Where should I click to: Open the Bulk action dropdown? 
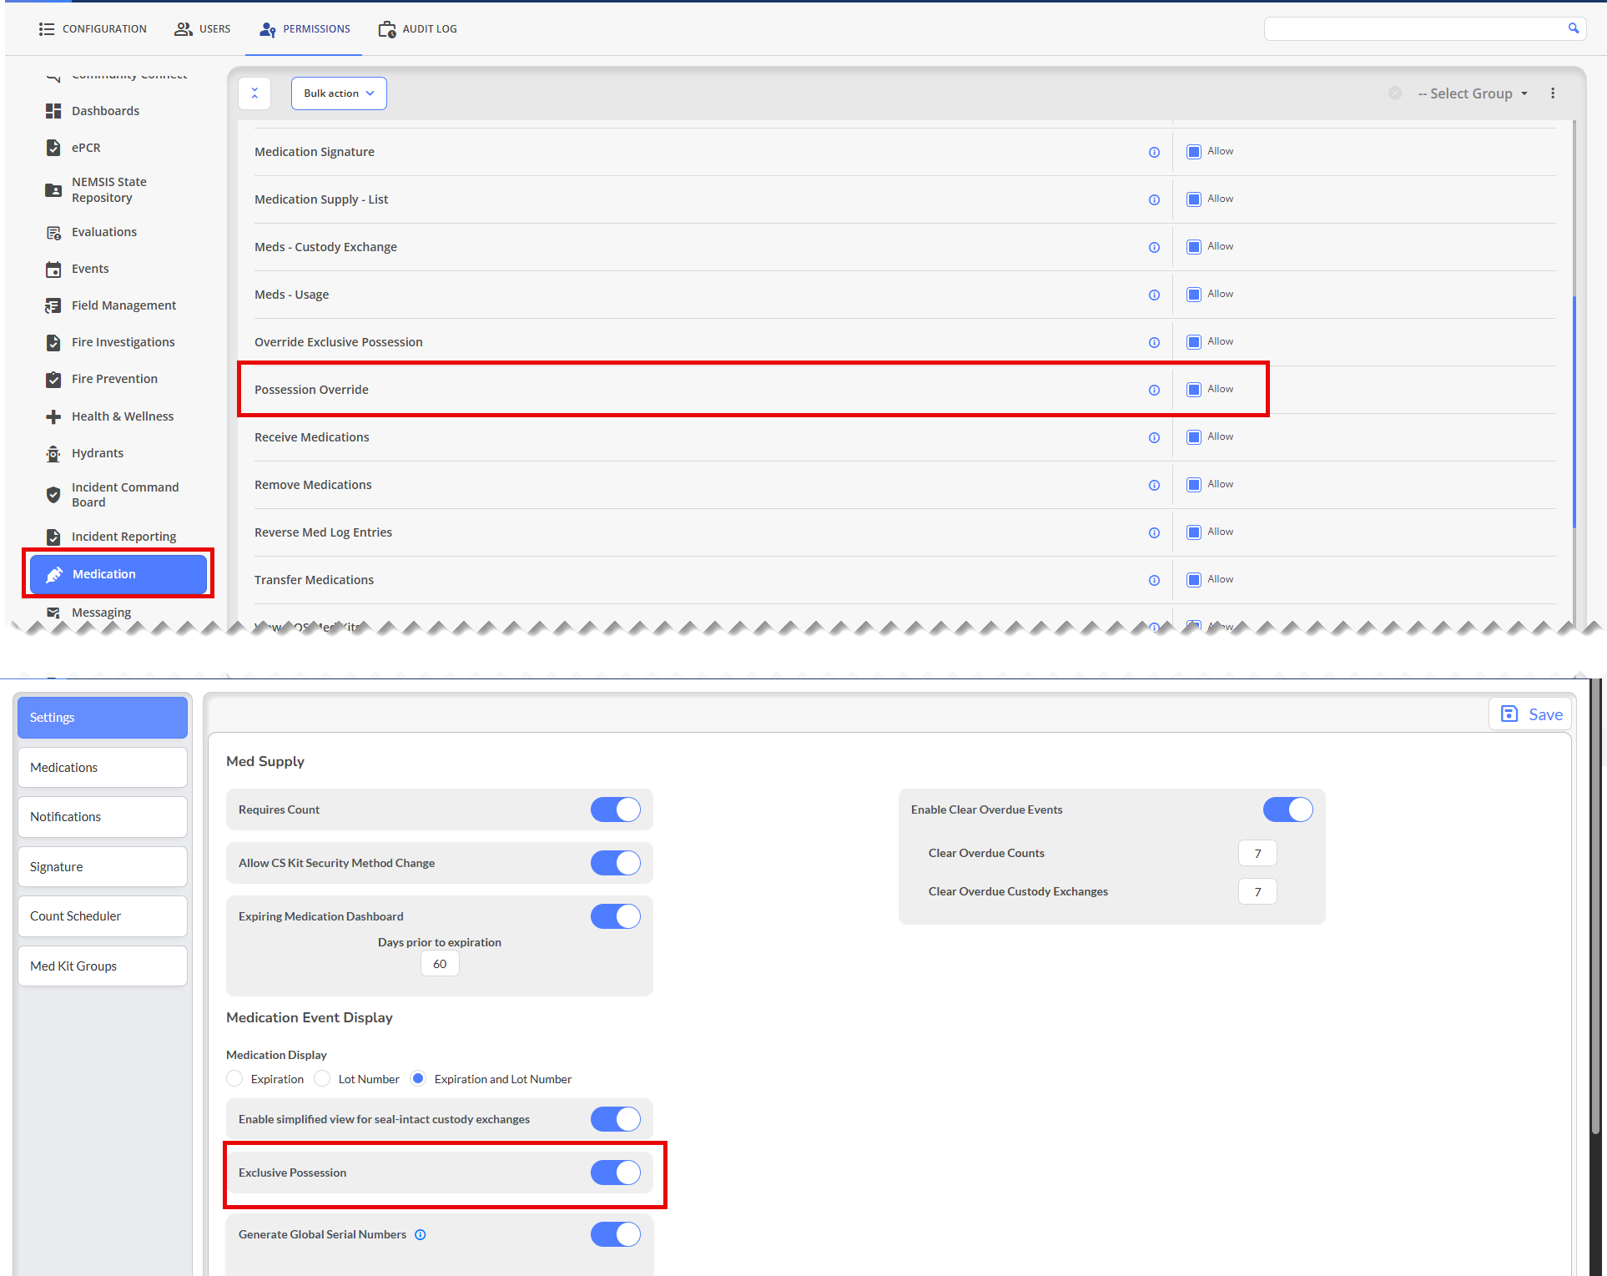339,93
